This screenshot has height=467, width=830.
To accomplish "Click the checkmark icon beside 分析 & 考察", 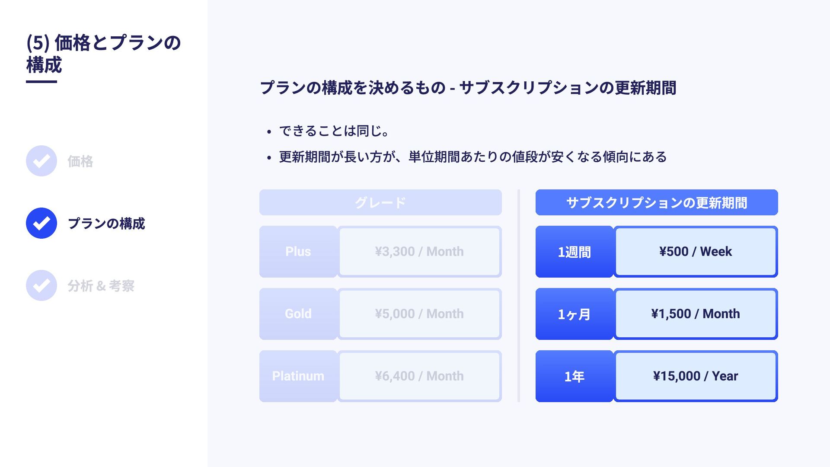I will point(41,285).
